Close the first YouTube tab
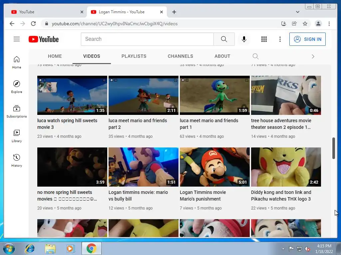 click(82, 12)
